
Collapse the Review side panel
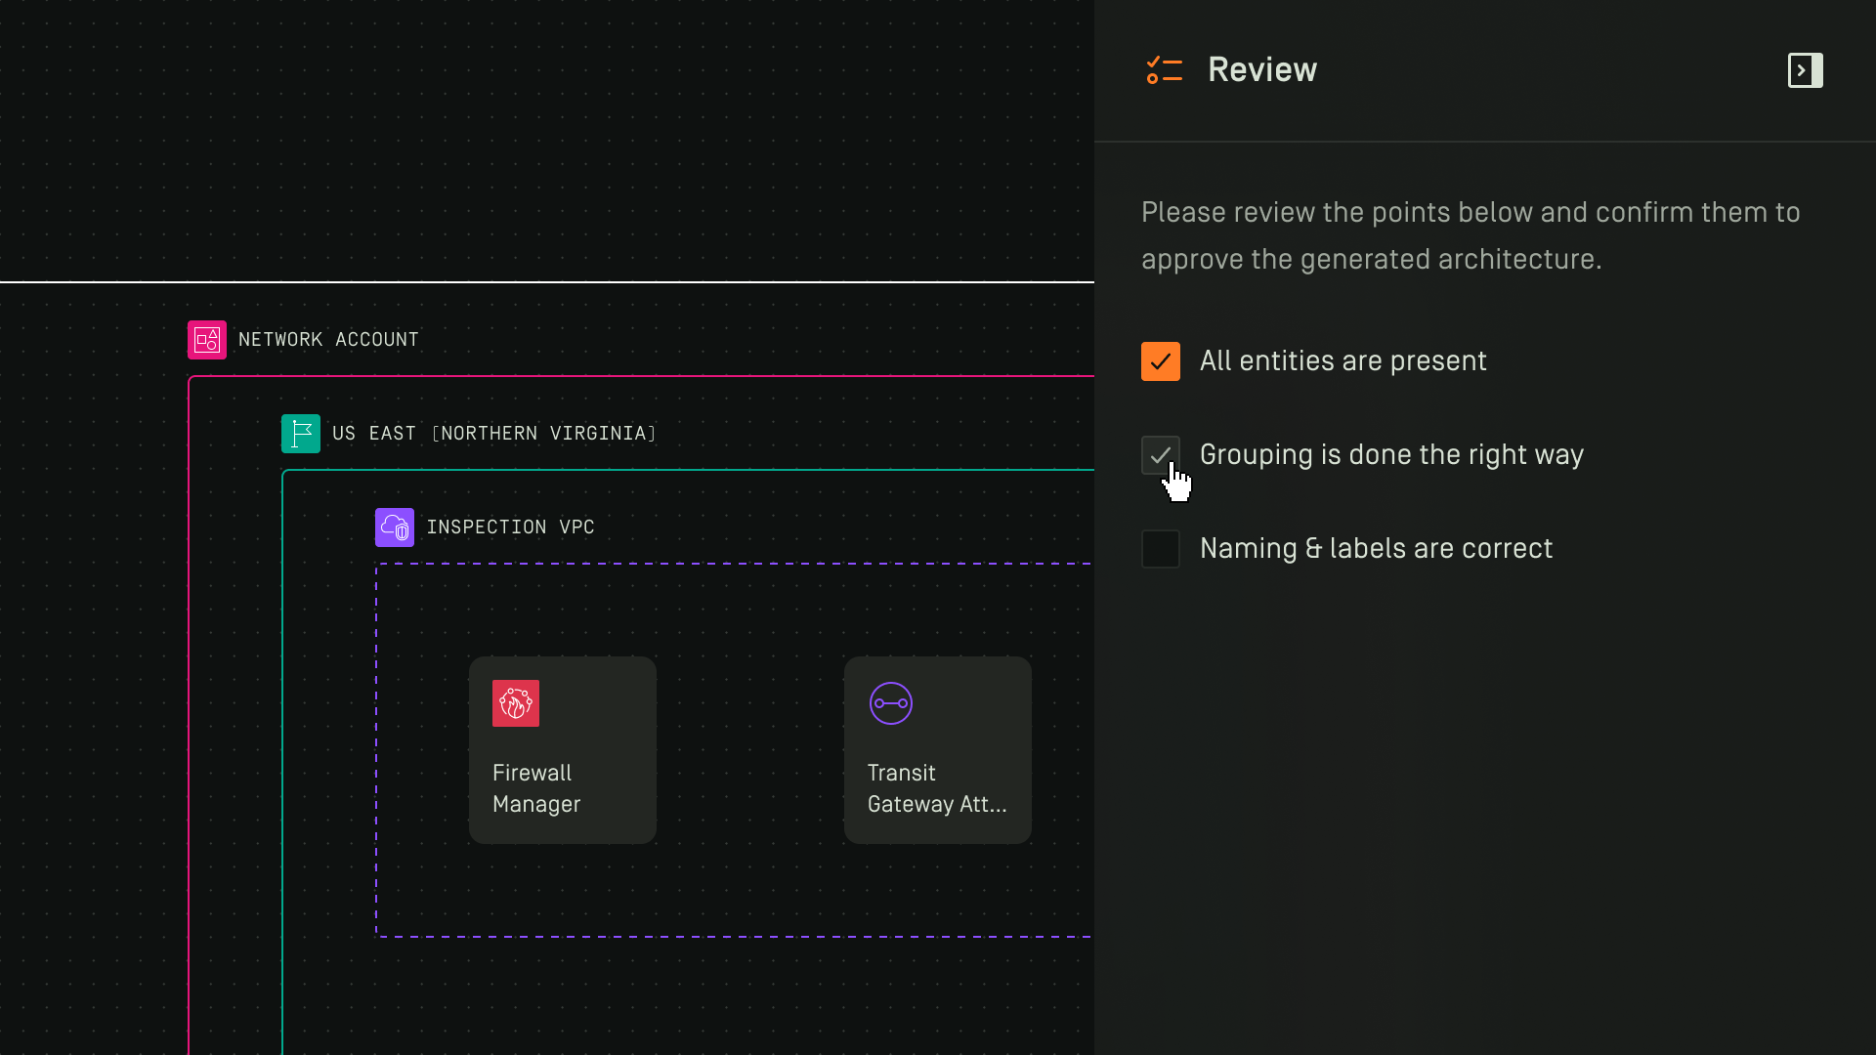coord(1805,70)
